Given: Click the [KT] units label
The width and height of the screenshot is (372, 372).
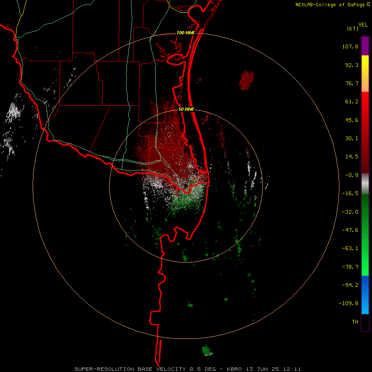Looking at the screenshot, I should click(353, 29).
